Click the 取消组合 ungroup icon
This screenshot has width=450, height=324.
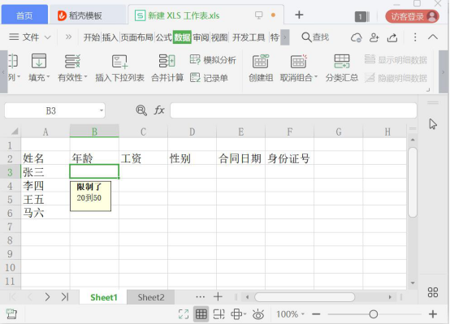[x=298, y=61]
